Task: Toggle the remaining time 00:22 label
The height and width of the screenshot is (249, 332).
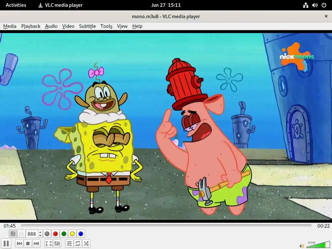Action: click(x=323, y=226)
